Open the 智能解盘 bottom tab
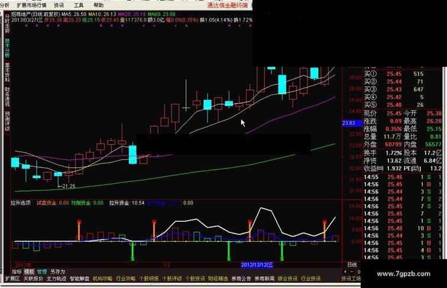Viewport: 447px width, 288px height. click(x=80, y=279)
